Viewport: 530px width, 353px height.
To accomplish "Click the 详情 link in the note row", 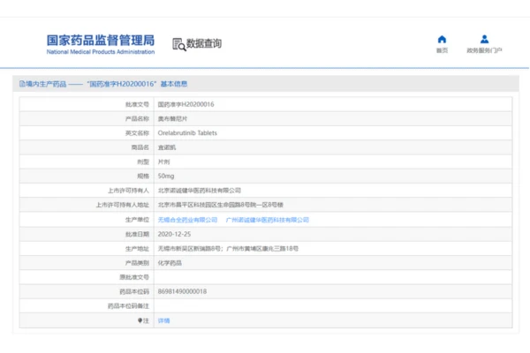I will coord(163,320).
